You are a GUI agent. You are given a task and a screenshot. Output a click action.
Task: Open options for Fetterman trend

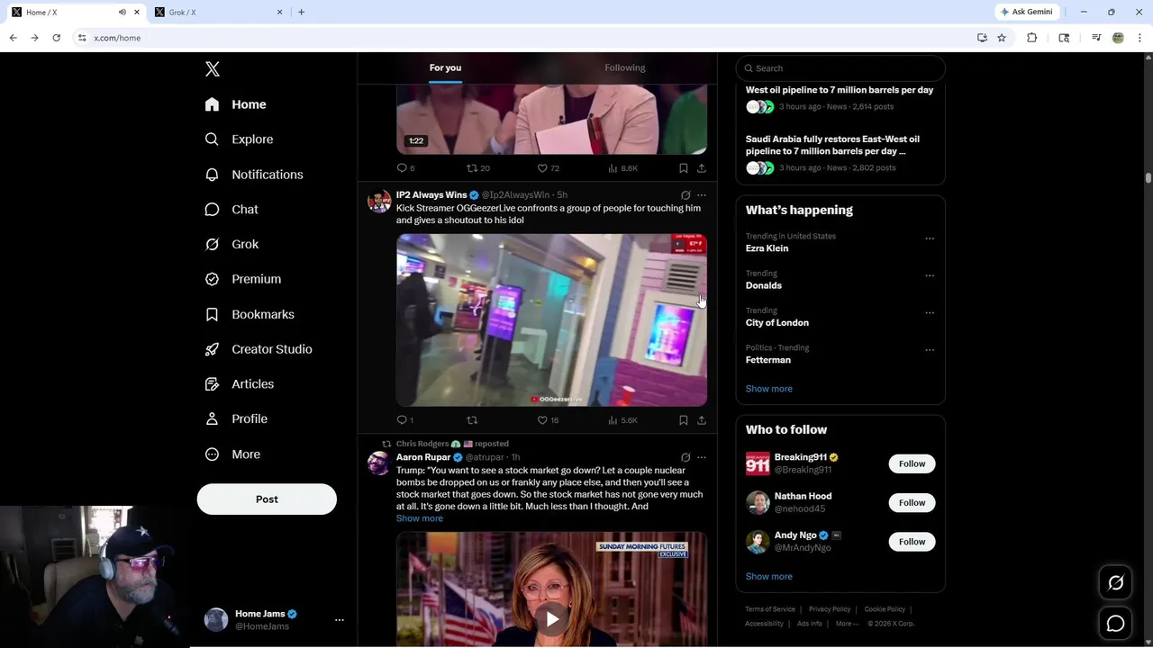[x=930, y=350]
